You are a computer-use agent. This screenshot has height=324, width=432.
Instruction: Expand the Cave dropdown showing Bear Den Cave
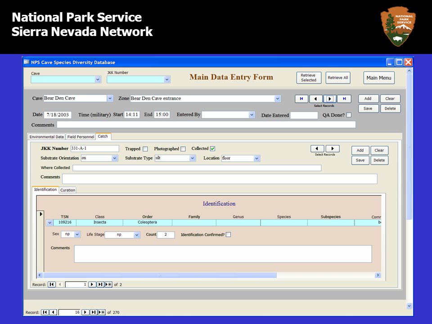(x=110, y=99)
